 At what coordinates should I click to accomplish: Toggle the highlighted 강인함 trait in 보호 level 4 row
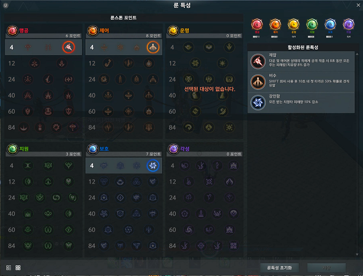pyautogui.click(x=153, y=165)
